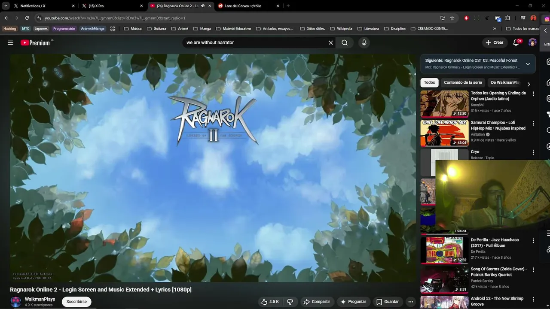
Task: Reload the page
Action: (x=27, y=18)
